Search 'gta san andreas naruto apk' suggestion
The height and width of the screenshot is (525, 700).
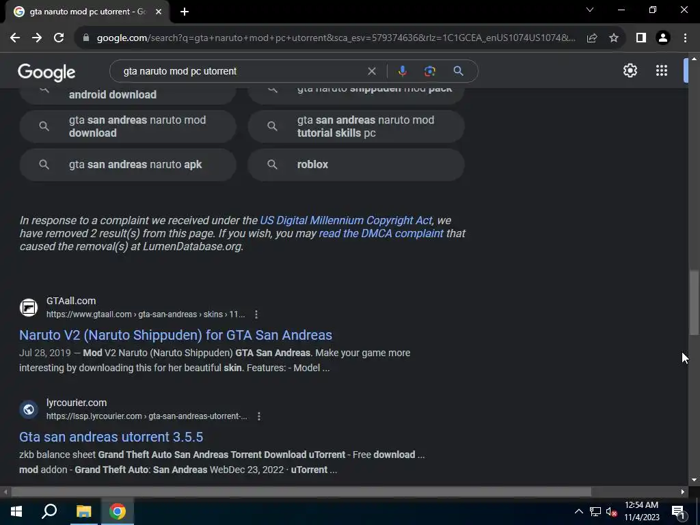click(128, 164)
